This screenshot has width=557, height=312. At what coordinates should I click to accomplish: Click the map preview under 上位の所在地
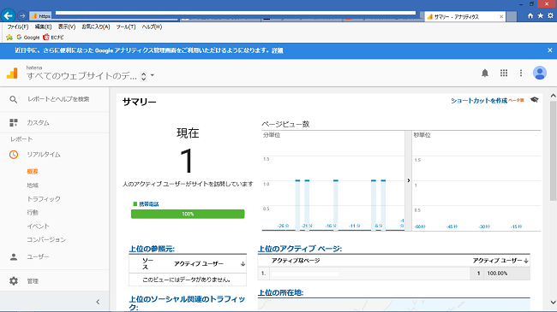click(394, 304)
